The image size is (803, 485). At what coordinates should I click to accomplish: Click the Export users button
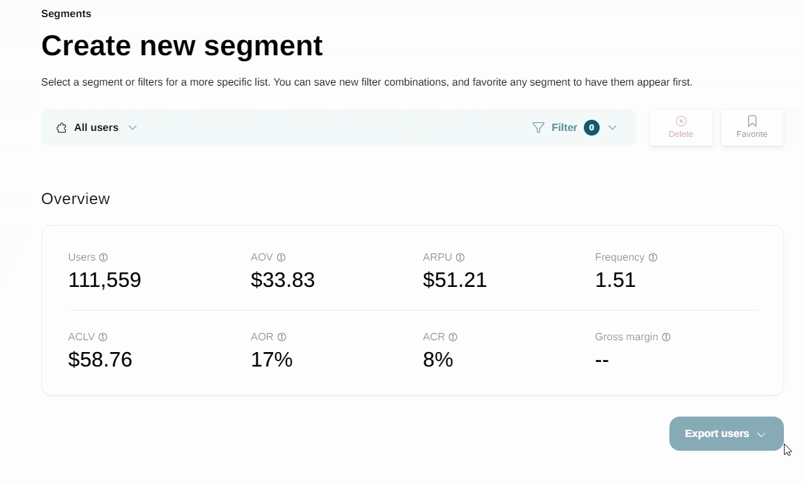click(x=727, y=434)
